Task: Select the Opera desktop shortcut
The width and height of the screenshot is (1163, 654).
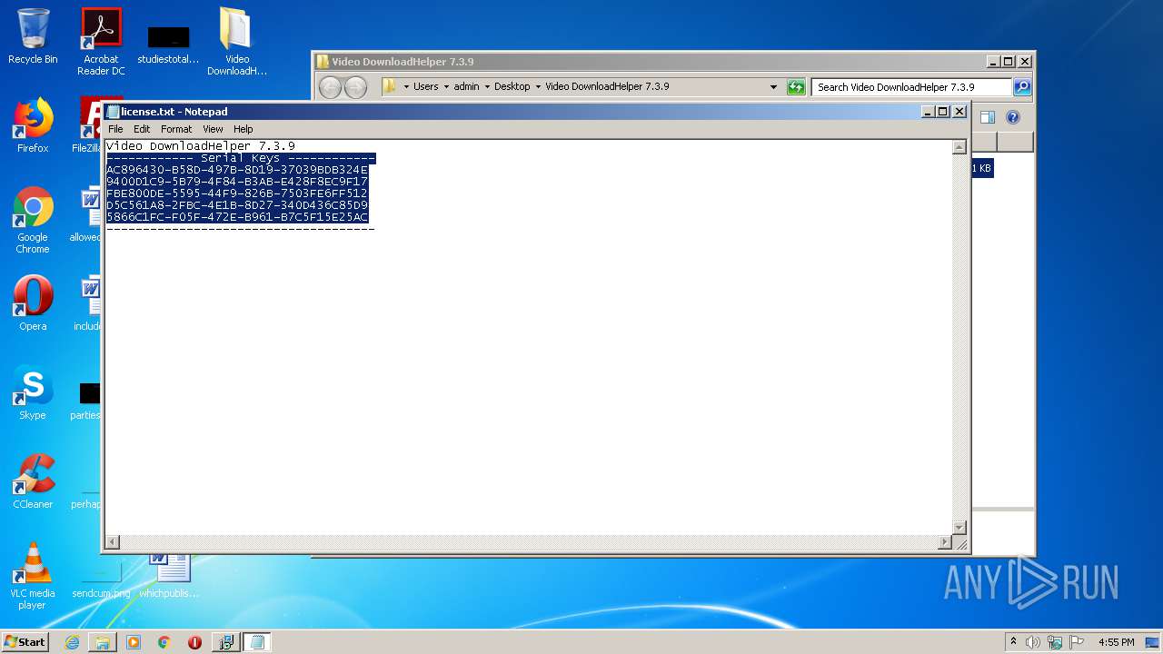Action: point(33,303)
